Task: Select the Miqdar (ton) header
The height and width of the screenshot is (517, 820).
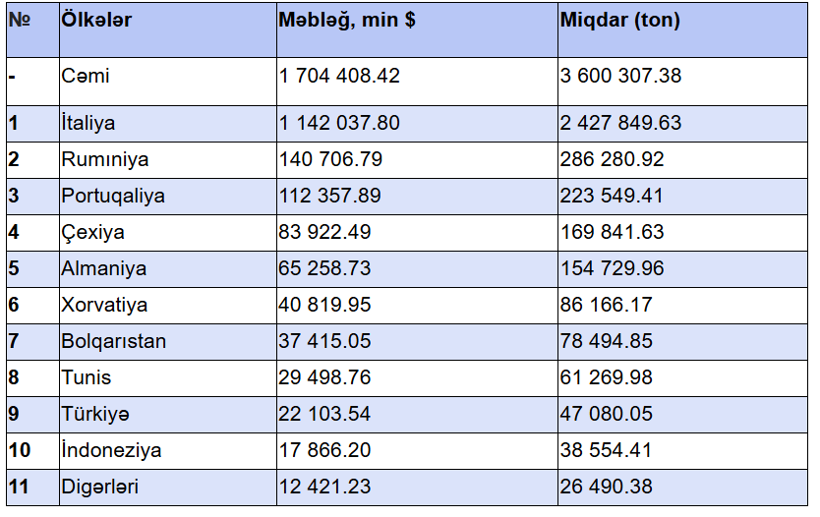Action: [619, 20]
